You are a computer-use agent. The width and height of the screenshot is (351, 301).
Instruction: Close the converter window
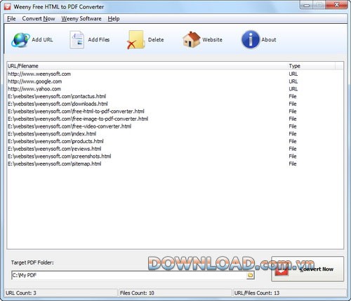click(336, 5)
